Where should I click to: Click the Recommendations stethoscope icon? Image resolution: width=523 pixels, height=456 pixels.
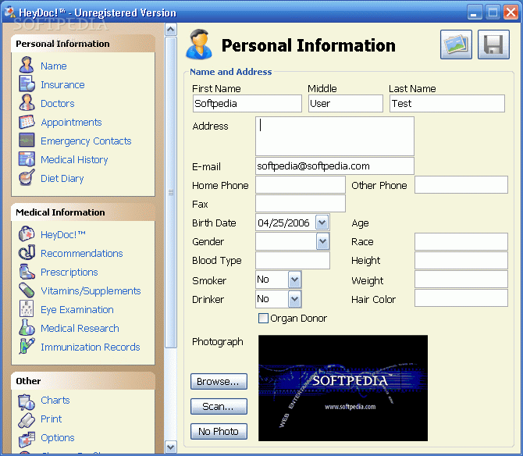pyautogui.click(x=27, y=252)
